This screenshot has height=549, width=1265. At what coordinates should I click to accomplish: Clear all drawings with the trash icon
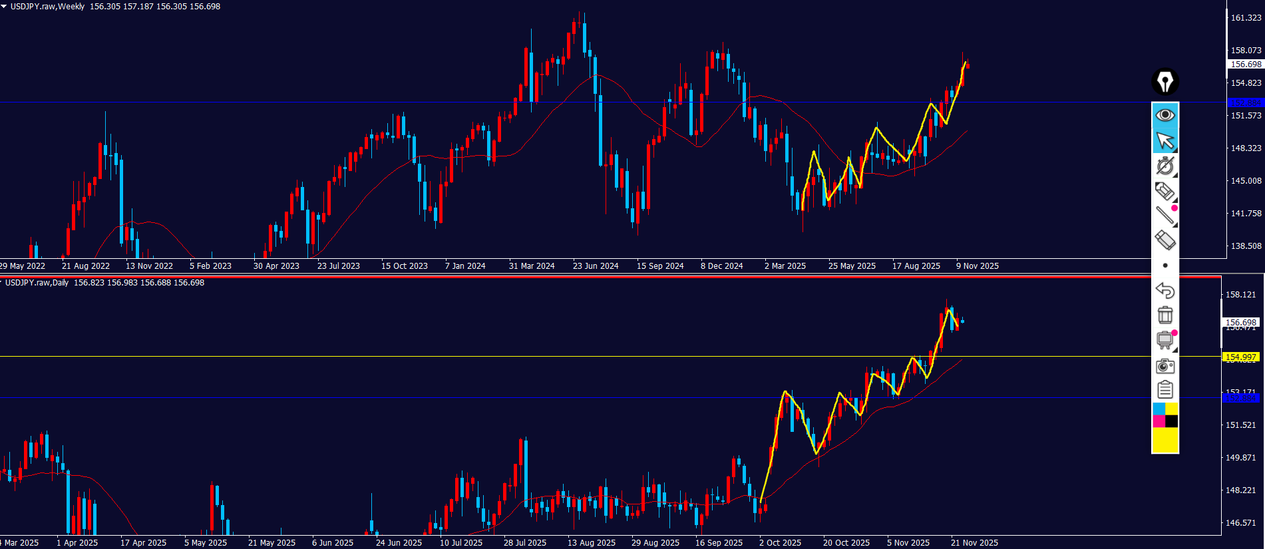[1165, 315]
